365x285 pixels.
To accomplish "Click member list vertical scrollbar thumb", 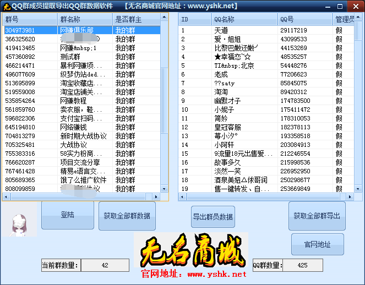I will click(358, 31).
